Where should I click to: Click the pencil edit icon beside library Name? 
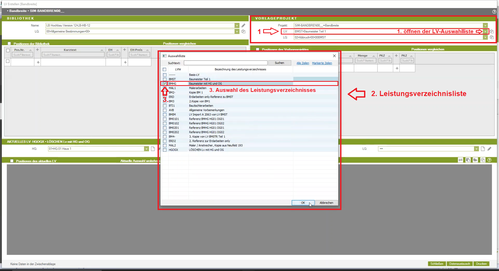coord(243,25)
